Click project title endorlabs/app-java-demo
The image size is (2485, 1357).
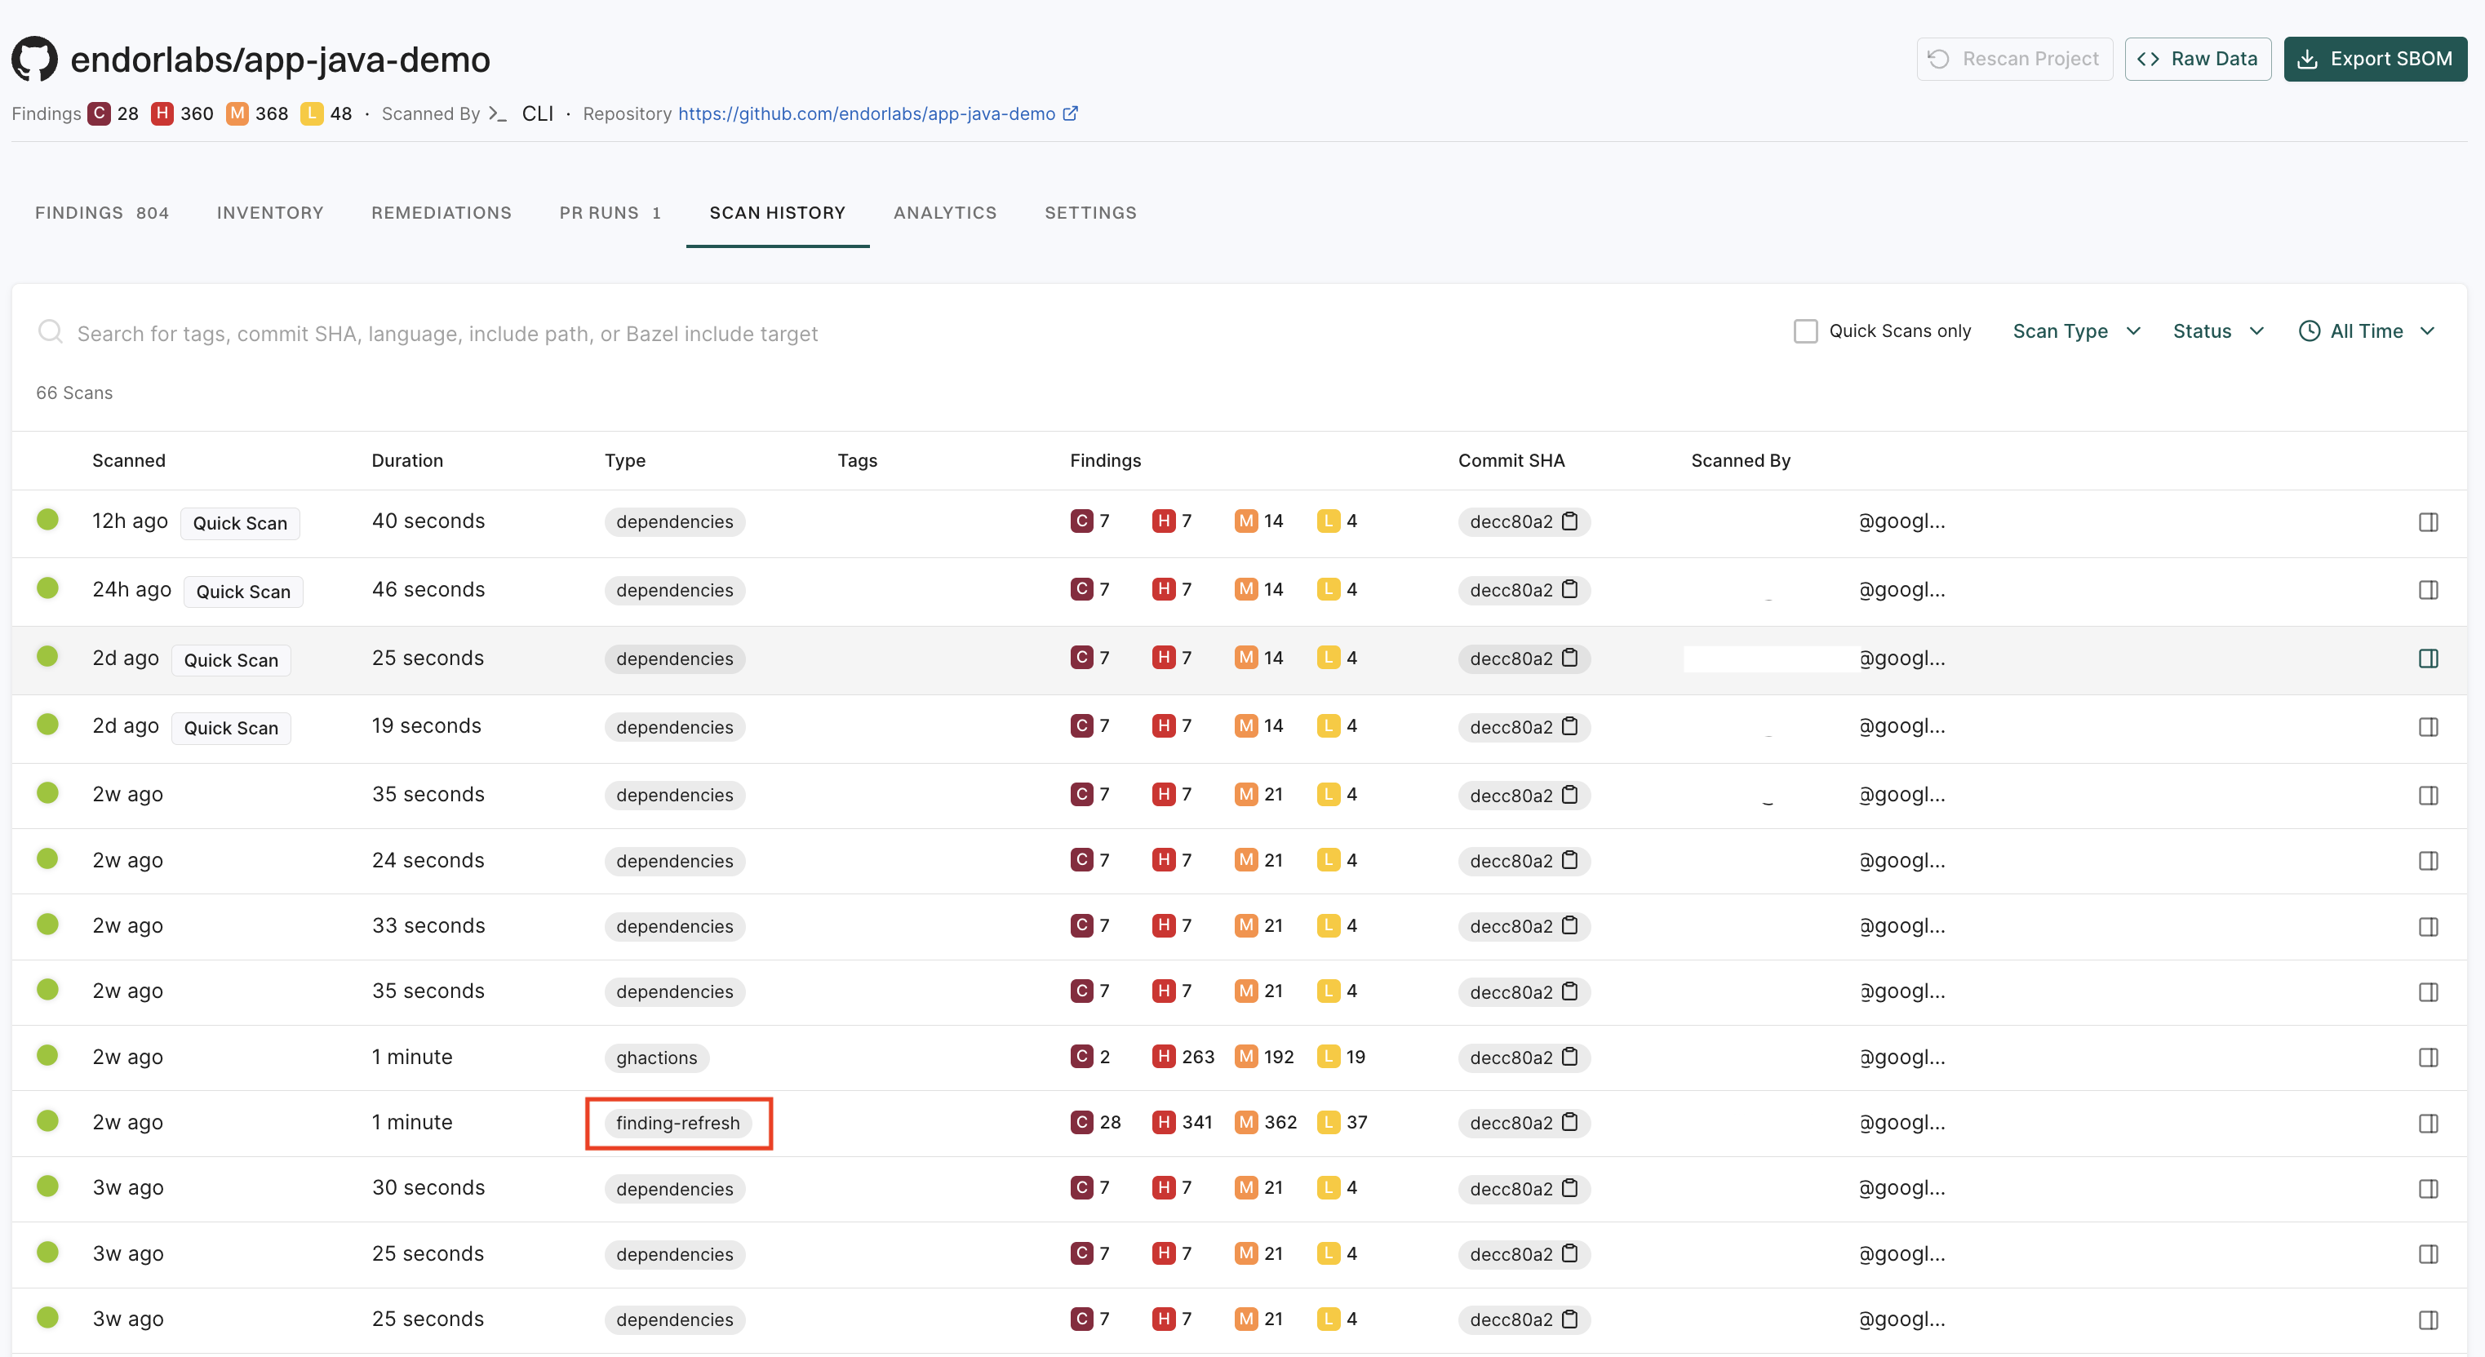tap(280, 60)
